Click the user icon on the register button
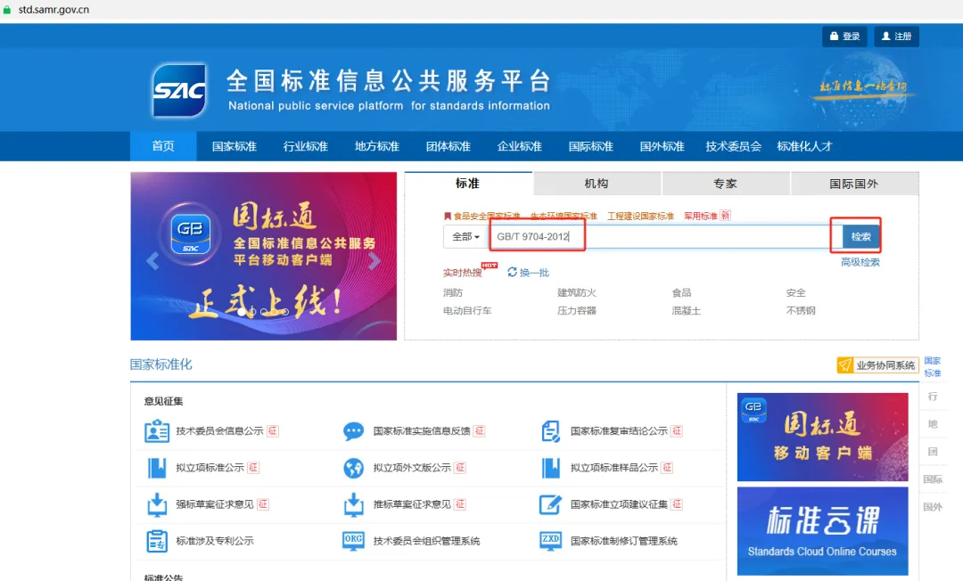 coord(885,37)
